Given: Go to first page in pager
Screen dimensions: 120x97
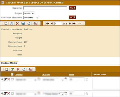Looking at the screenshot, I should coord(48,23).
